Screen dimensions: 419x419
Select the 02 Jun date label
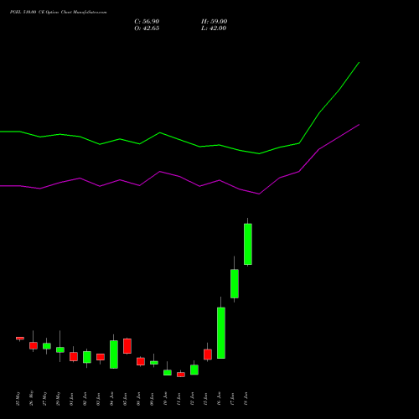coord(85,398)
